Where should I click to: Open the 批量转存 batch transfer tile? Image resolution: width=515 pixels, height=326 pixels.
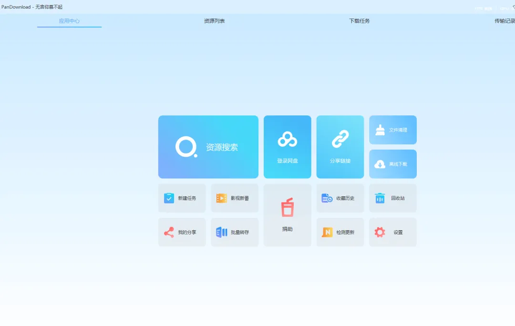[x=235, y=232]
